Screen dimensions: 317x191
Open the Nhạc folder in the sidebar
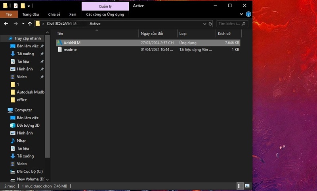(x=21, y=141)
